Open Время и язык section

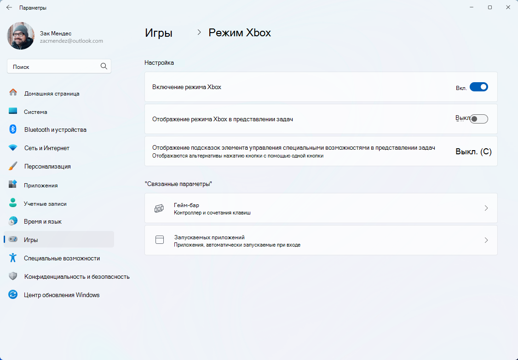(59, 221)
